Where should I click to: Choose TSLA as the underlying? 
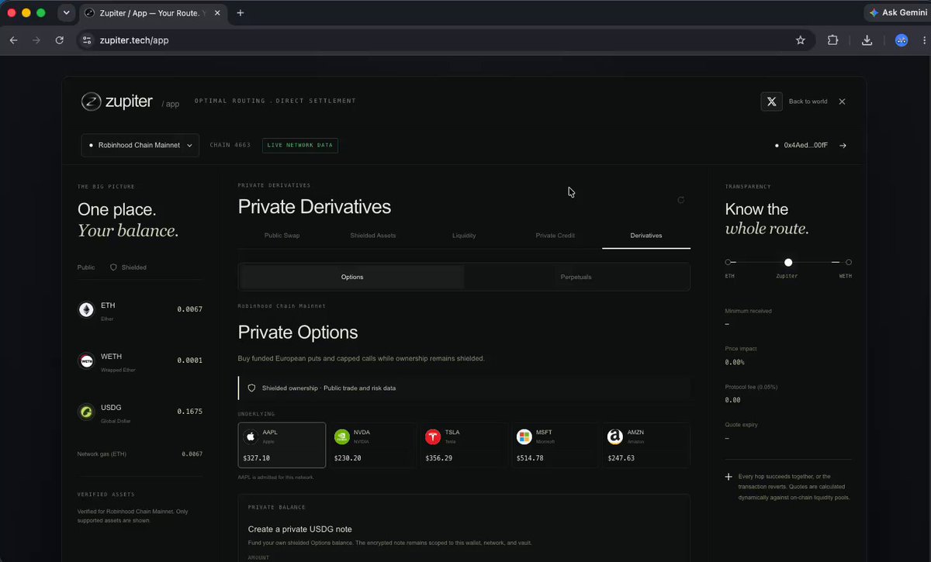[x=464, y=445]
